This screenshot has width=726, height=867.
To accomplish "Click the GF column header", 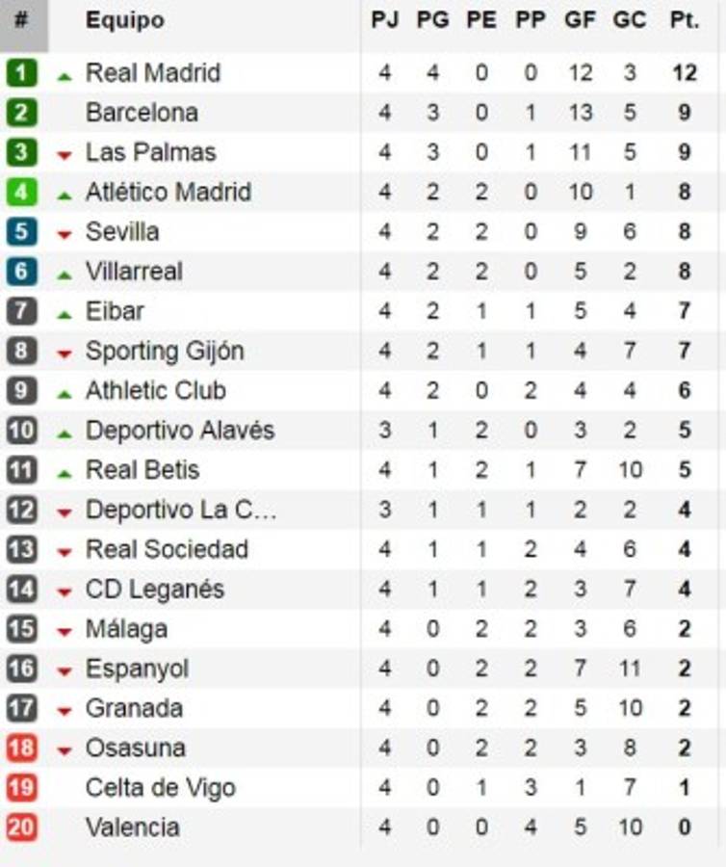I will (x=580, y=20).
